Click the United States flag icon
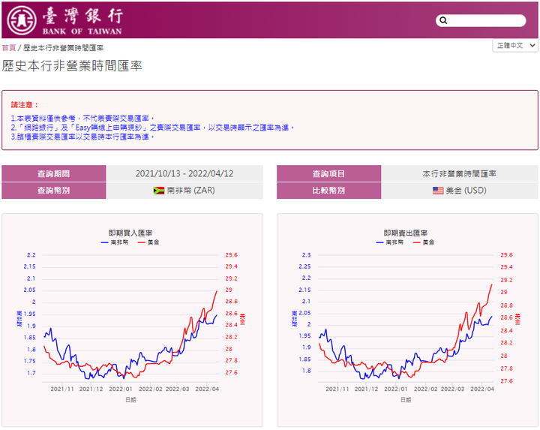Screen dimensions: 540x430 (x=438, y=191)
